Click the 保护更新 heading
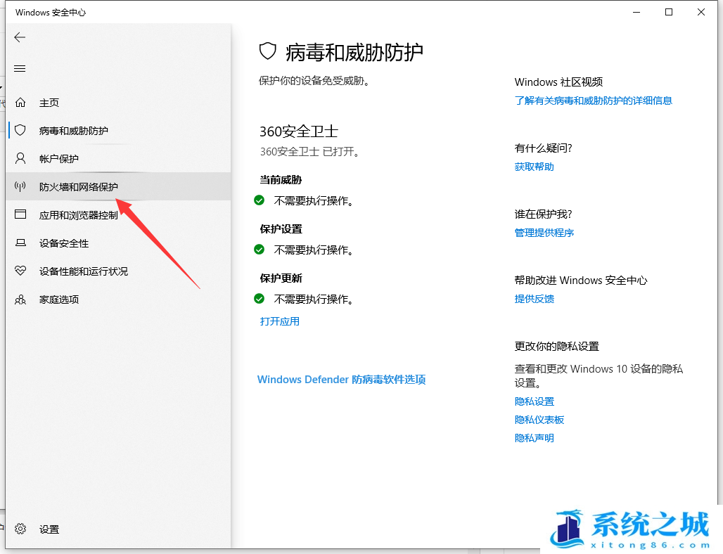 click(281, 278)
